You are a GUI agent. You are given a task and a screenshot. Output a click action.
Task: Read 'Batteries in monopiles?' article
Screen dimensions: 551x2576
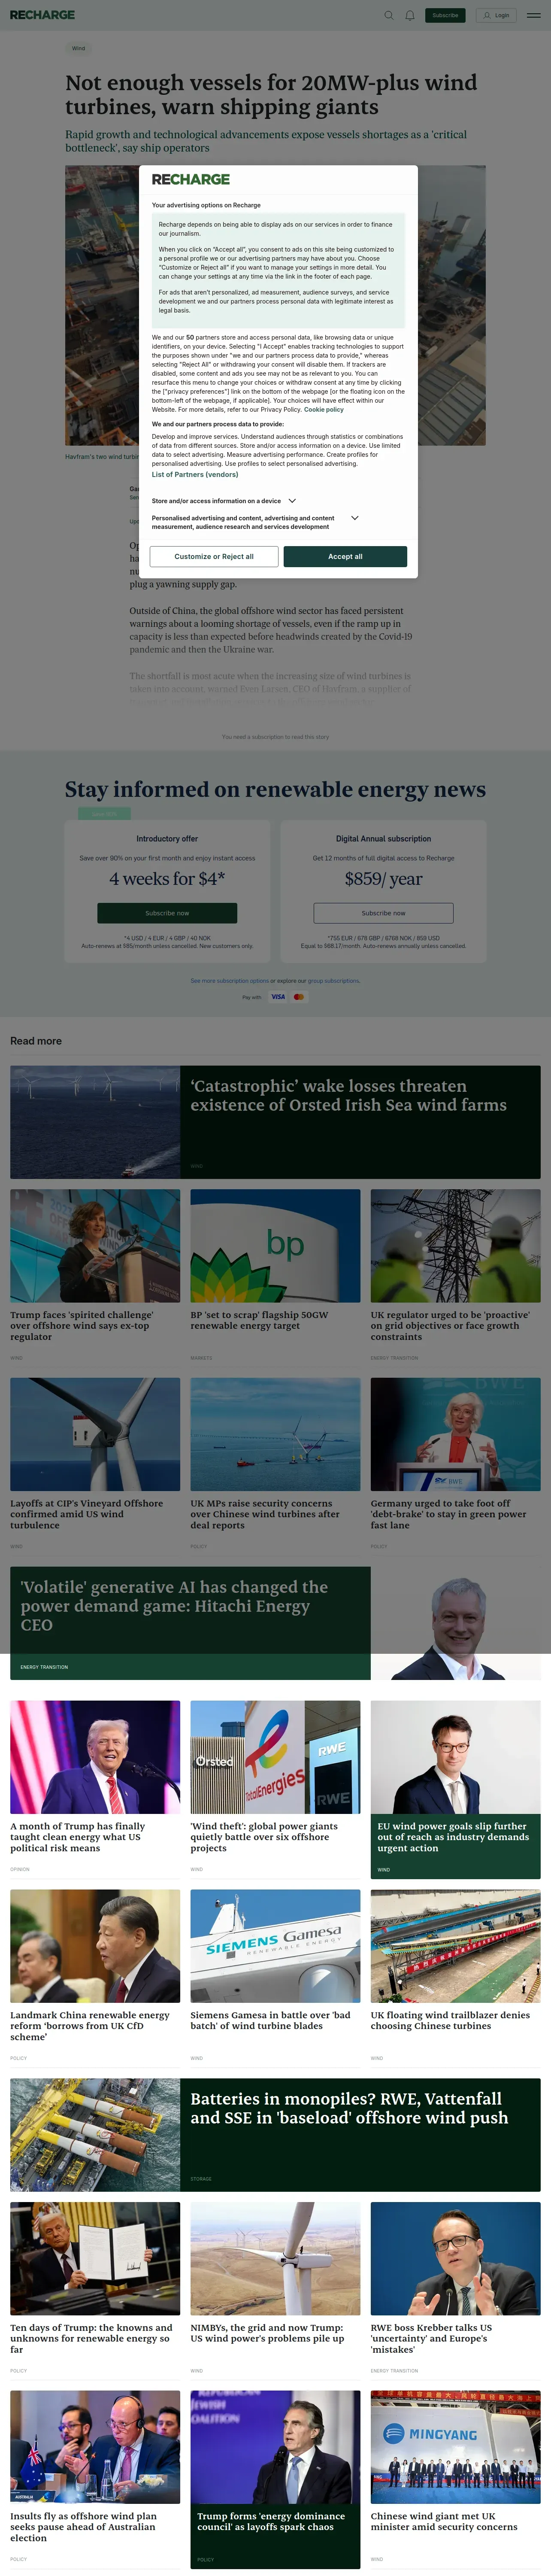click(349, 2108)
